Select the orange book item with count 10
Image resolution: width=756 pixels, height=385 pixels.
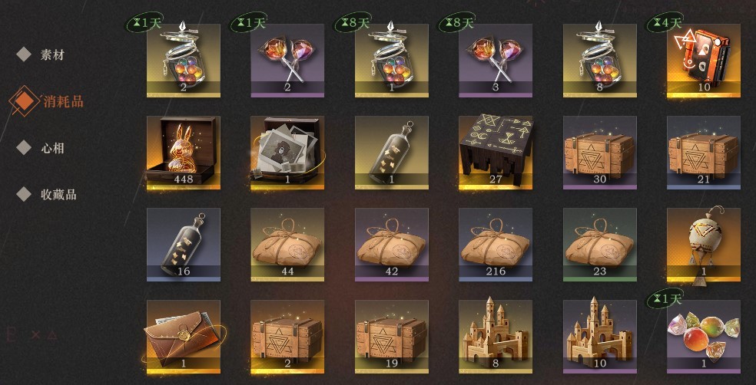pyautogui.click(x=704, y=61)
